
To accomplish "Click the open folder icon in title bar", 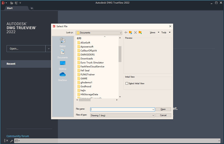I will [12, 3].
